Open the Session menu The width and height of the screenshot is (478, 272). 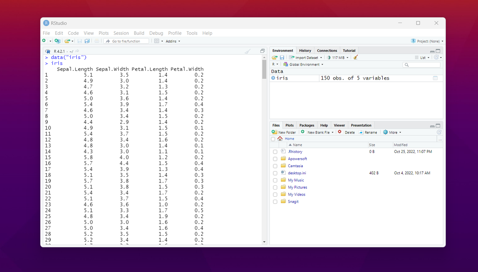click(121, 33)
